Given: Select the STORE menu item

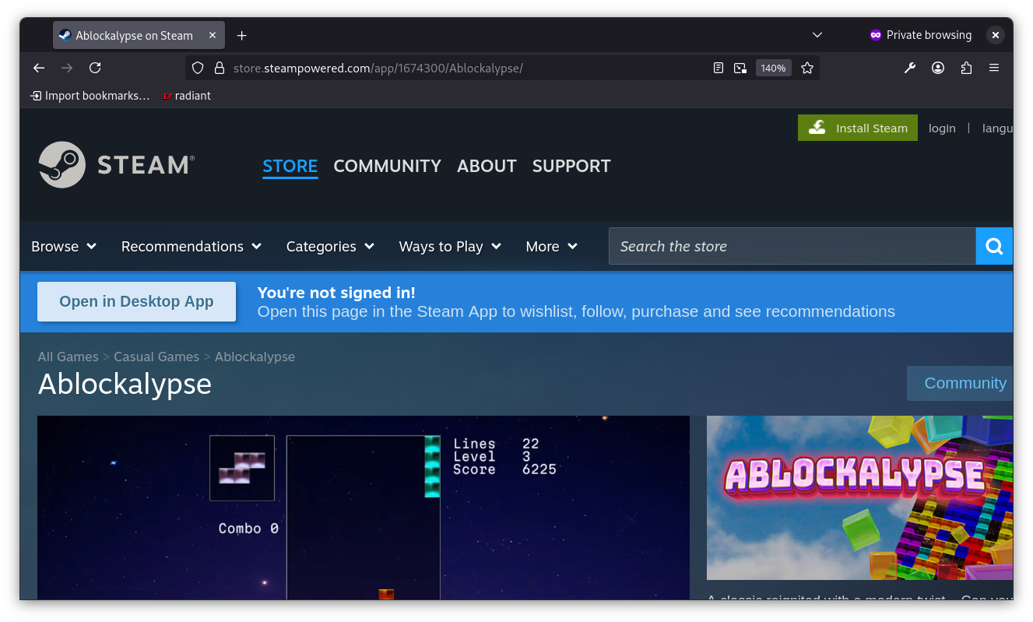Looking at the screenshot, I should click(290, 166).
